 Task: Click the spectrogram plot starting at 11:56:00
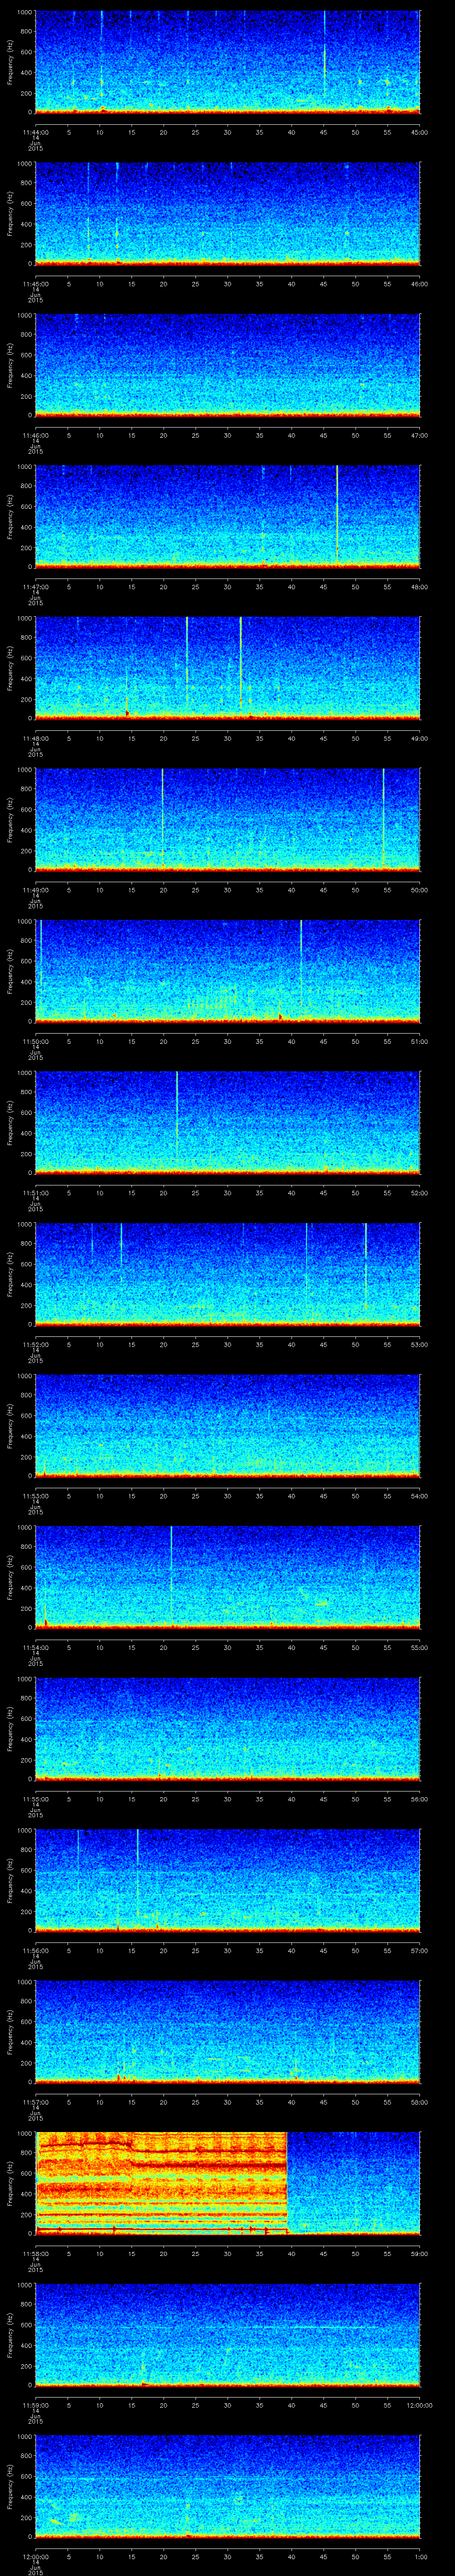point(227,1880)
